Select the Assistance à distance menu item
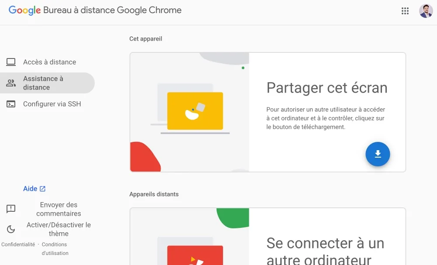The height and width of the screenshot is (265, 437). tap(48, 83)
